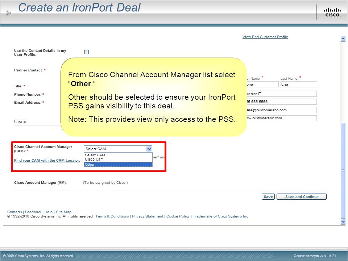The height and width of the screenshot is (261, 348).
Task: Expand the Select CAM dropdown arrow
Action: (149, 149)
